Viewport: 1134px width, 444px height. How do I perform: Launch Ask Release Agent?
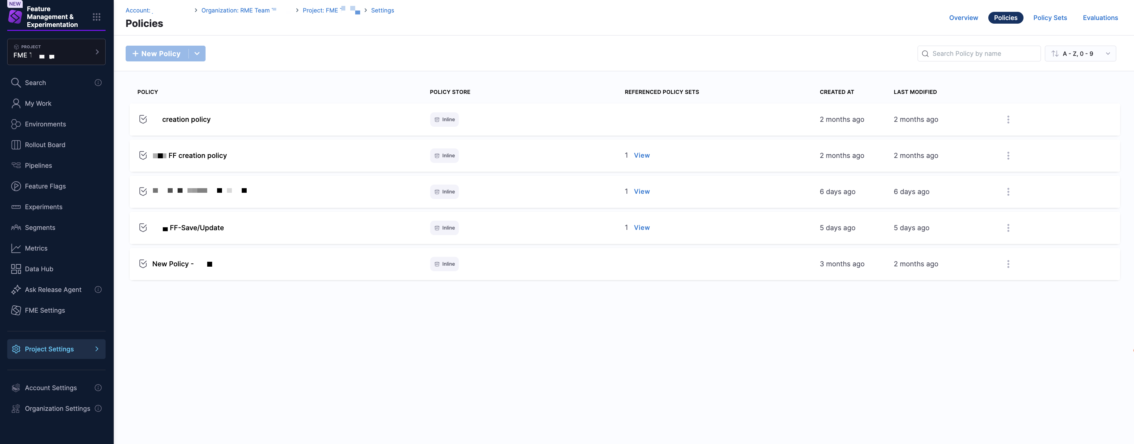[53, 289]
